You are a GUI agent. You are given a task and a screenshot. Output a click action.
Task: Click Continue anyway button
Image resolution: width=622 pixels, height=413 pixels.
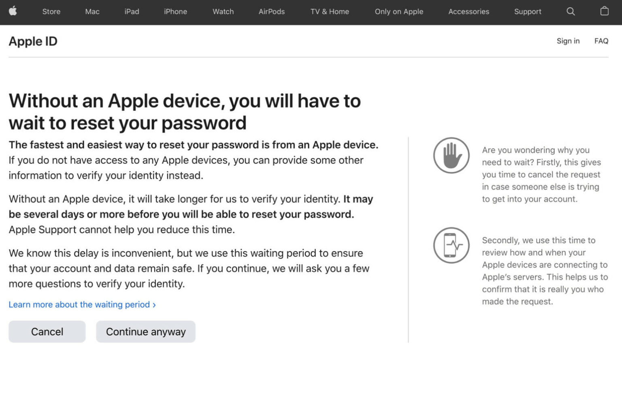[145, 331]
